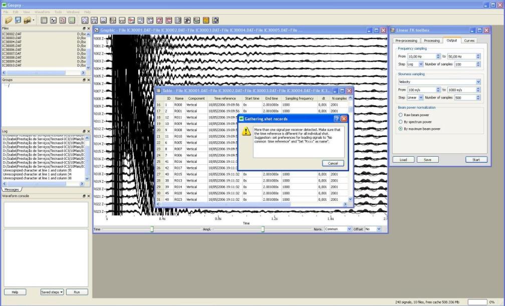Viewport: 505px width, 306px height.
Task: Click the first toolbar icon after the separator
Action: pyautogui.click(x=44, y=20)
